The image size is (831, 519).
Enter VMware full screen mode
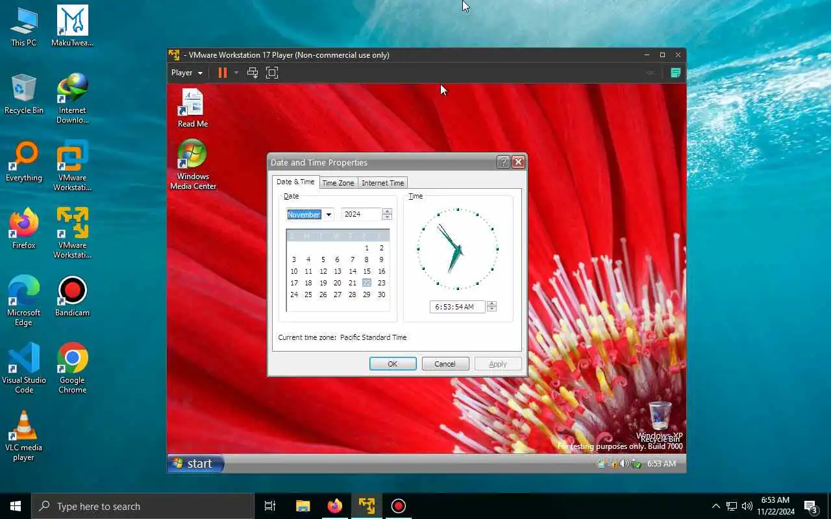click(272, 73)
